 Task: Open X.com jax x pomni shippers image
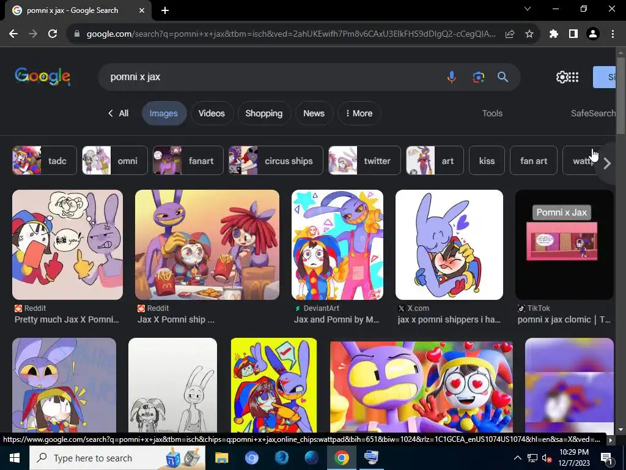pos(449,245)
